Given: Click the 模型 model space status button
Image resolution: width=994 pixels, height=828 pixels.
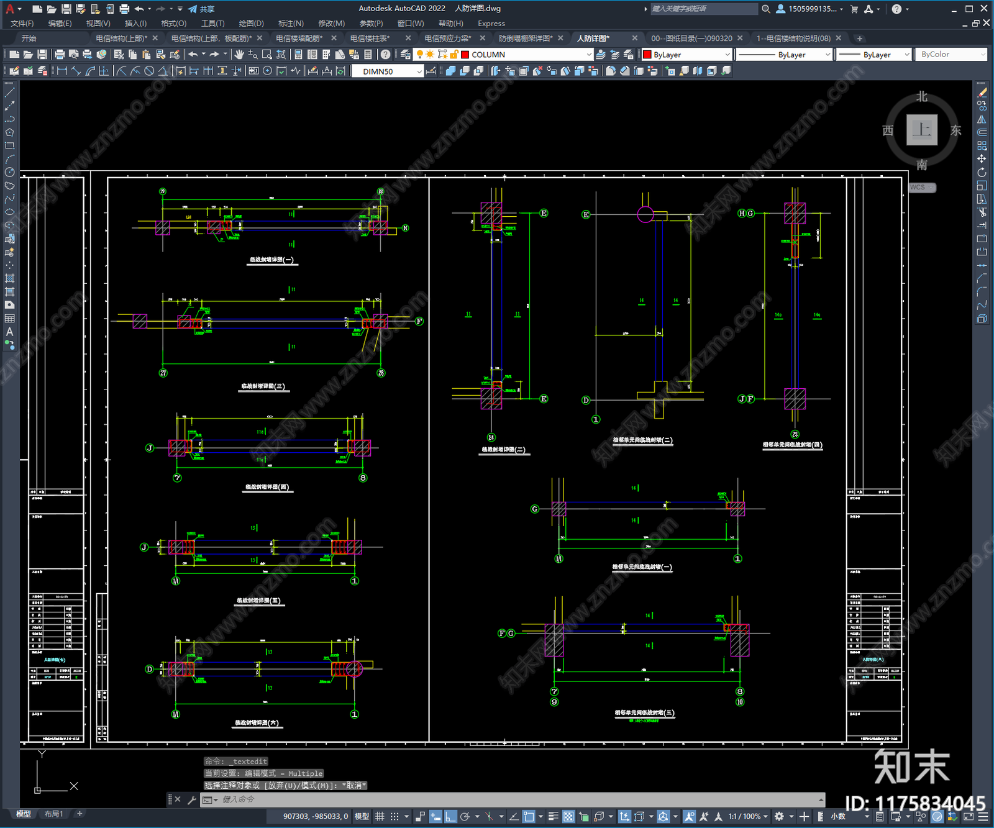Looking at the screenshot, I should pyautogui.click(x=362, y=816).
